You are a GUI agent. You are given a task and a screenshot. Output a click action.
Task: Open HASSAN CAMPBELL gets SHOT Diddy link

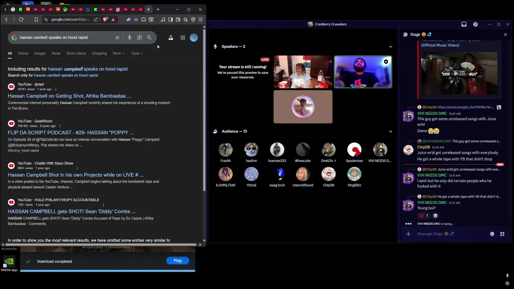(71, 212)
